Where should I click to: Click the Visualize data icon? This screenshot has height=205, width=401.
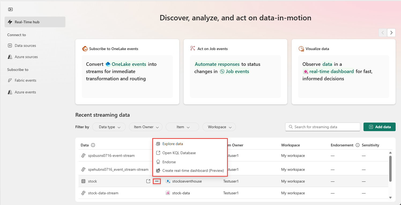pyautogui.click(x=301, y=49)
